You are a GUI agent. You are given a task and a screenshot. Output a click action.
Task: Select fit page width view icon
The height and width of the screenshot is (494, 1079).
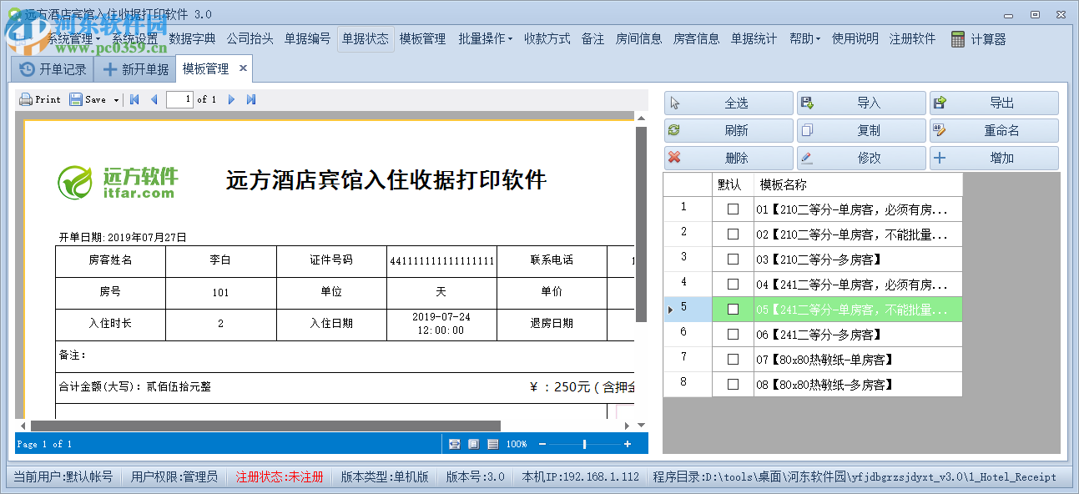click(455, 444)
